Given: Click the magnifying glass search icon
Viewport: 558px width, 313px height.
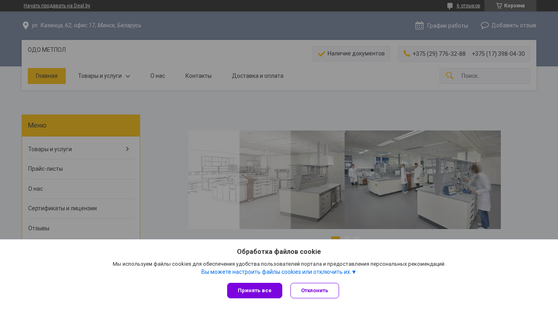Looking at the screenshot, I should [x=449, y=76].
